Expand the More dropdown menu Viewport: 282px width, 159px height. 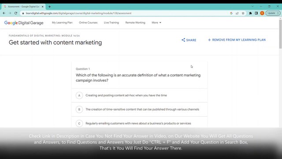click(x=156, y=23)
